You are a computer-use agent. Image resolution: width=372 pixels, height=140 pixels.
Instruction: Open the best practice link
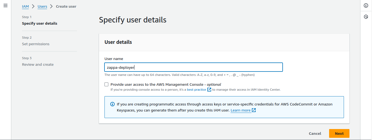point(196,90)
